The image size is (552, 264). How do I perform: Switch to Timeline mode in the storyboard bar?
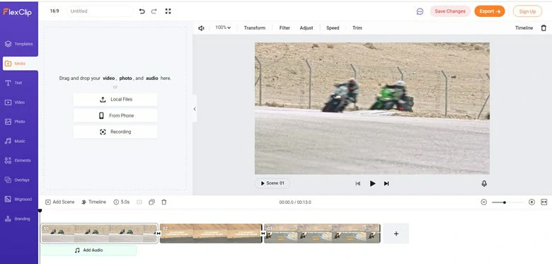point(93,202)
